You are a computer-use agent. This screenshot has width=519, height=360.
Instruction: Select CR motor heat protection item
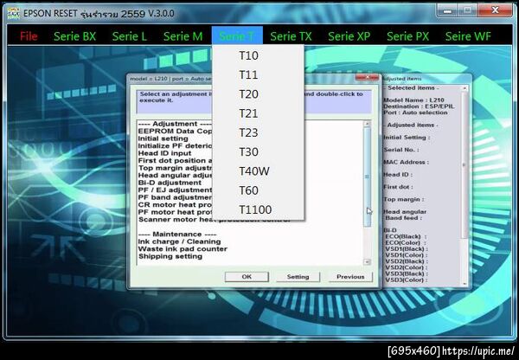(175, 205)
